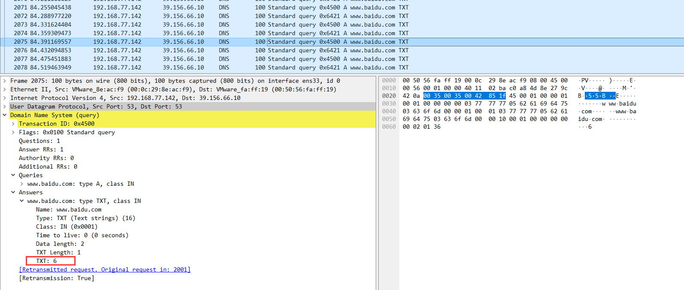
Task: Expand Internet Protocol Version 4 details
Action: [x=5, y=98]
